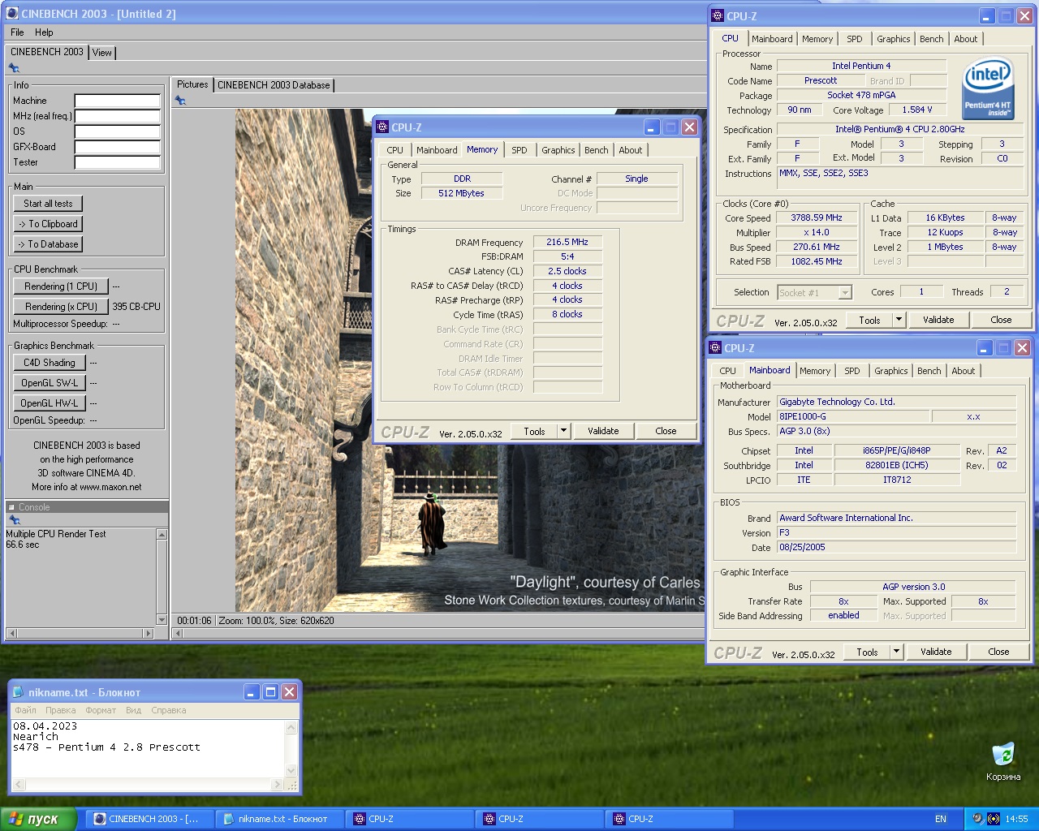The height and width of the screenshot is (831, 1039).
Task: Click the '1.584 V' Core Voltage value
Action: click(x=917, y=110)
